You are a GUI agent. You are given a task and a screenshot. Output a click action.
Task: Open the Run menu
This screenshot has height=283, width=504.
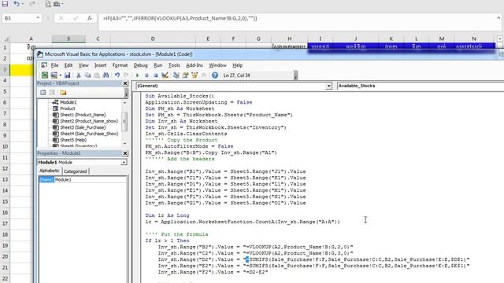157,65
